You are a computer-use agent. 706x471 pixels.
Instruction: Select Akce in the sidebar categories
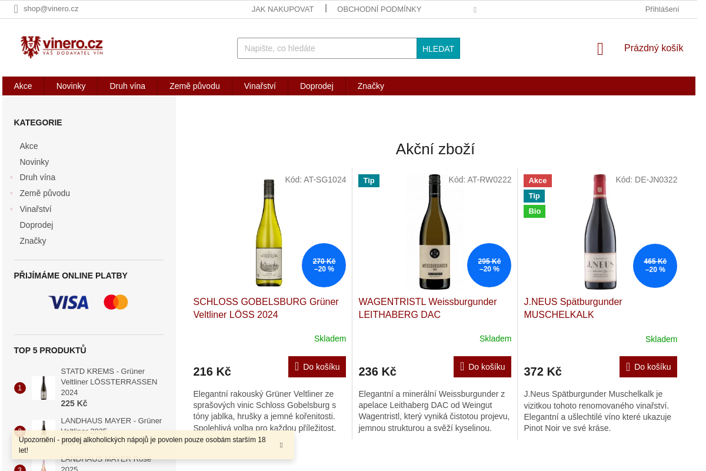(x=29, y=146)
